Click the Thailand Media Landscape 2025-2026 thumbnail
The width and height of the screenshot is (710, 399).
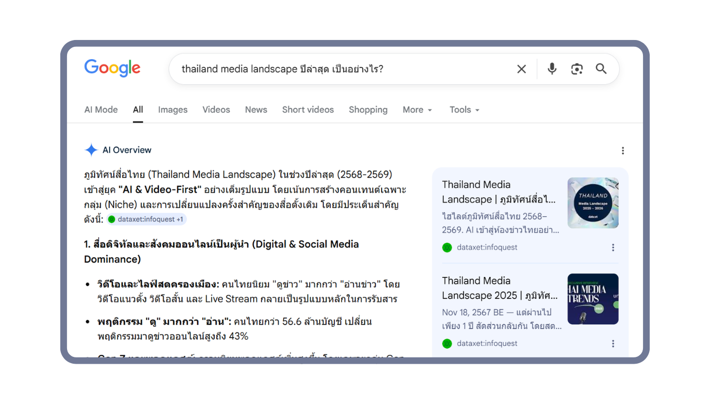(x=593, y=203)
